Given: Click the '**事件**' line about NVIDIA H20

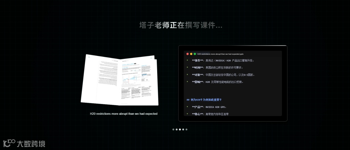Looking at the screenshot, I should tap(221, 60).
